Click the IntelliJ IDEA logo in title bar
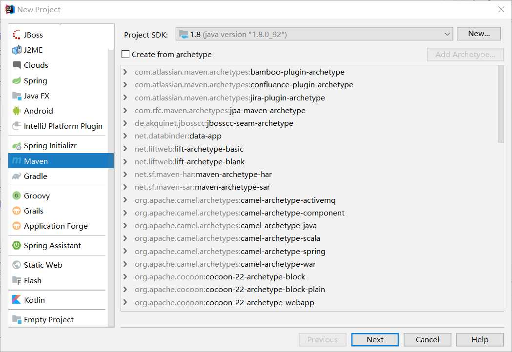Screen dimensions: 512x352 pyautogui.click(x=10, y=9)
